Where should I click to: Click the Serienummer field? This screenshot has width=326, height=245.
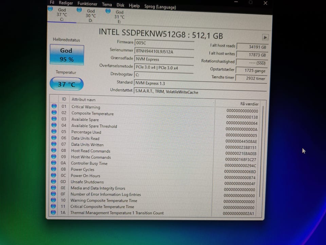tap(164, 51)
